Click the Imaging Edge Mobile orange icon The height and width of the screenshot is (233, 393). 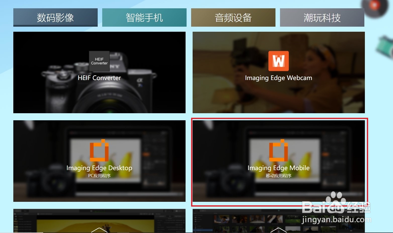278,150
